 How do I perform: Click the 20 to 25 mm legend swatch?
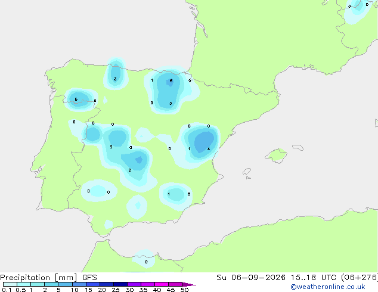(106, 284)
